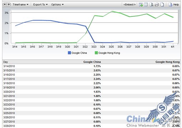Click the next arrow navigation button
The height and width of the screenshot is (128, 182).
click(x=9, y=5)
